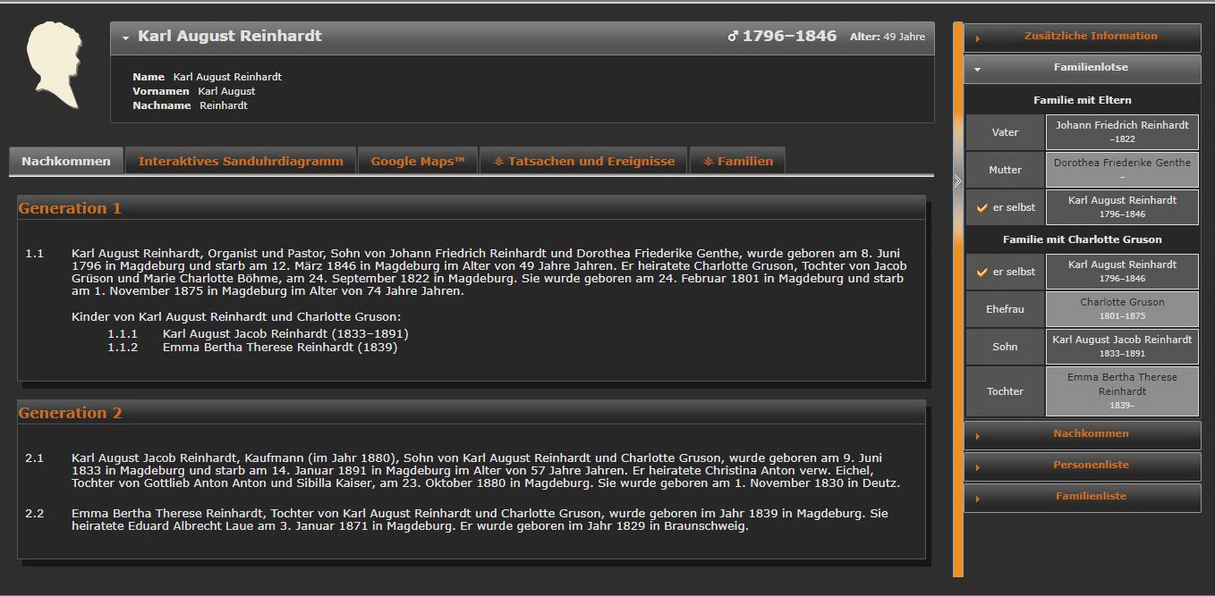Image resolution: width=1215 pixels, height=596 pixels.
Task: Click the Sohn label button
Action: [x=1005, y=347]
